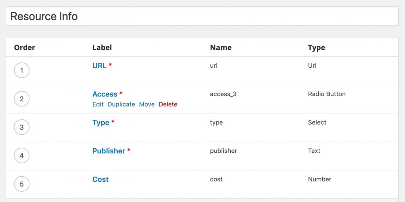Screen dimensions: 405x202
Task: Click the order number 4 circle
Action: point(22,156)
